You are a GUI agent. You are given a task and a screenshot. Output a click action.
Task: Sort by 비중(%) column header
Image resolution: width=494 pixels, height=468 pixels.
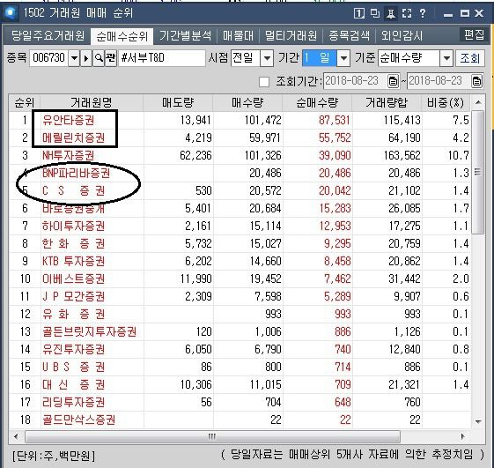tap(446, 102)
